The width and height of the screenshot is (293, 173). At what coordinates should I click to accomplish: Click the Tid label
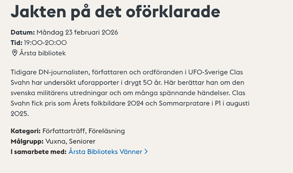[x=16, y=42]
